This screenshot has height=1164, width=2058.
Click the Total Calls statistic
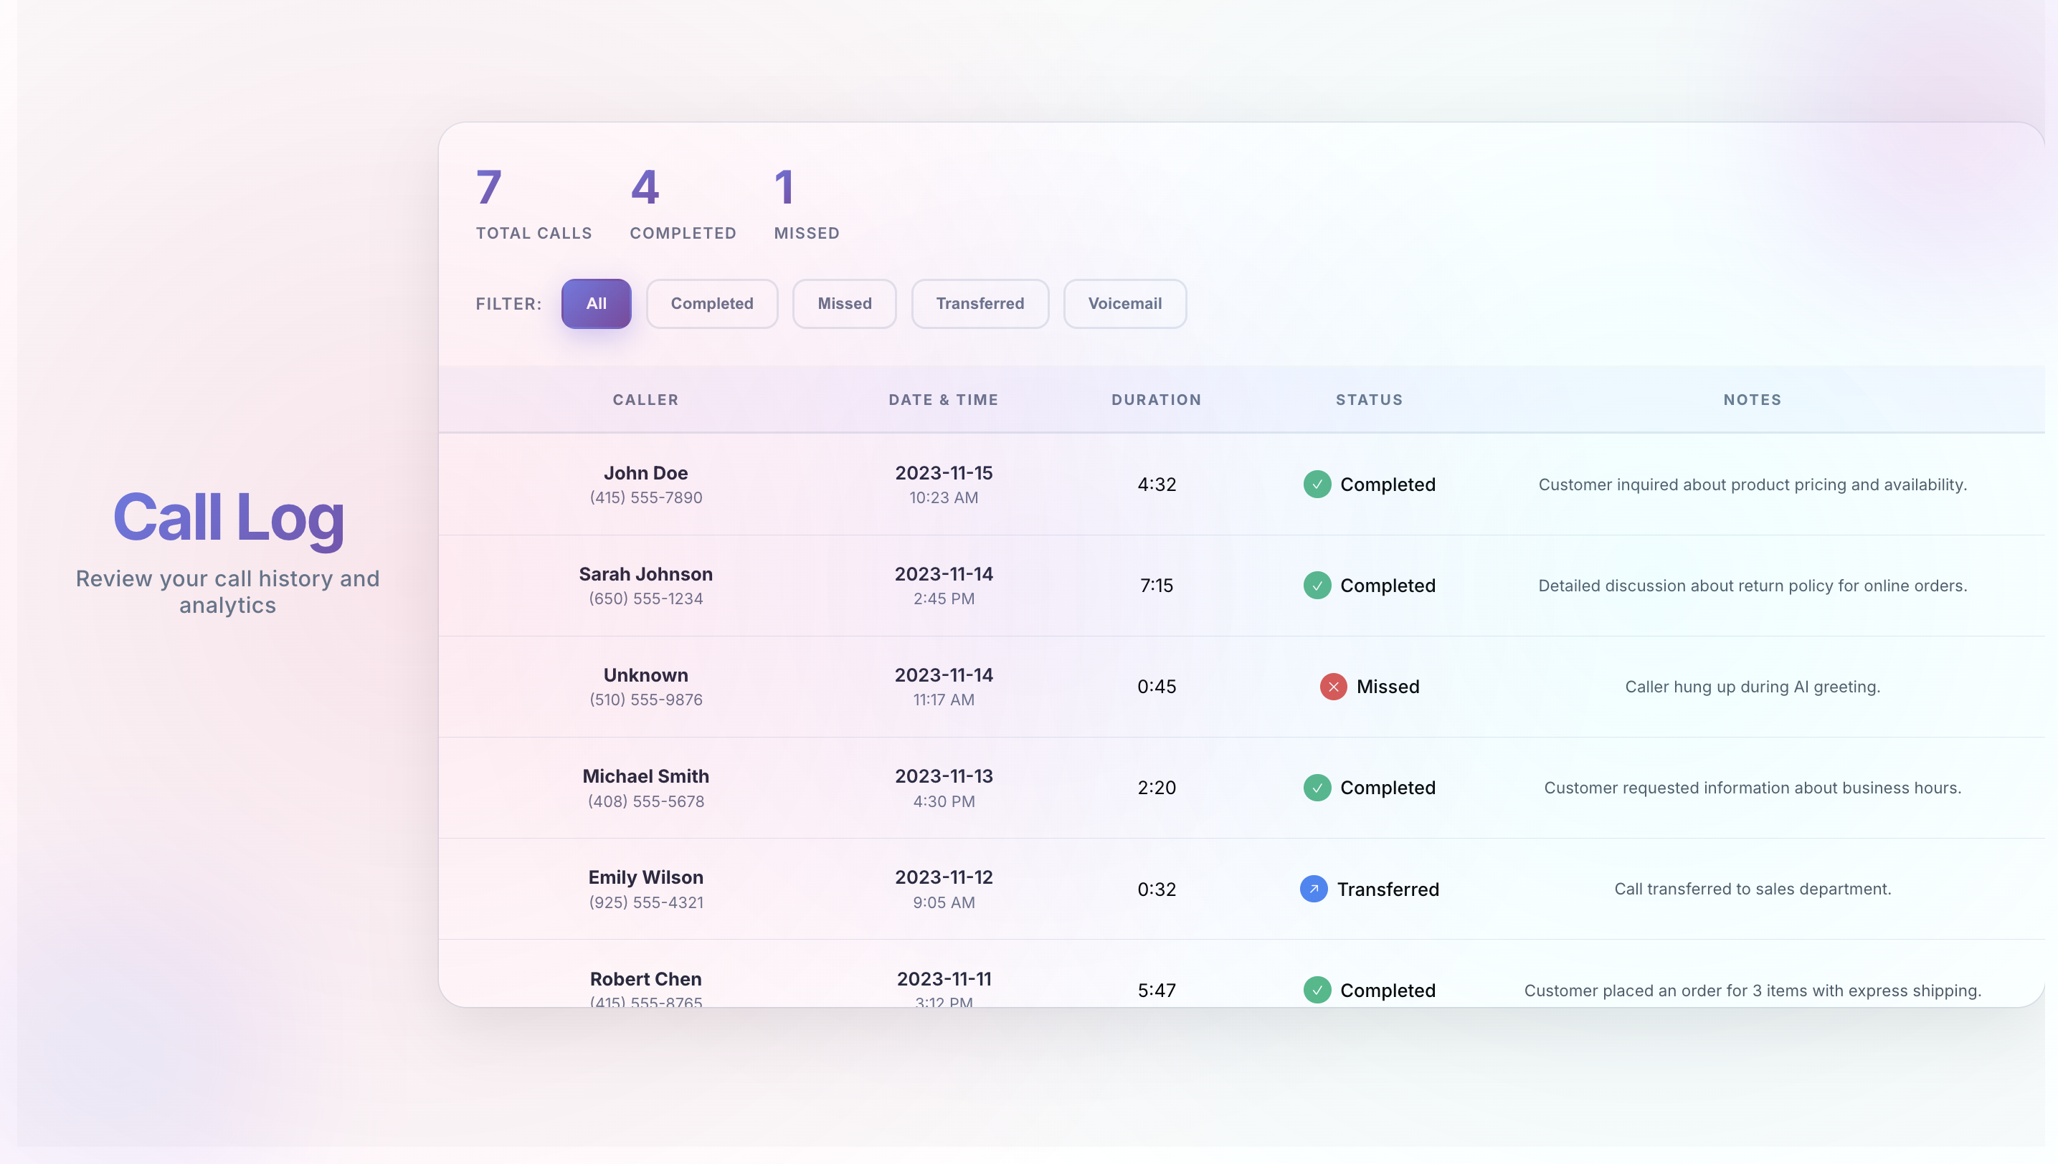(x=534, y=203)
